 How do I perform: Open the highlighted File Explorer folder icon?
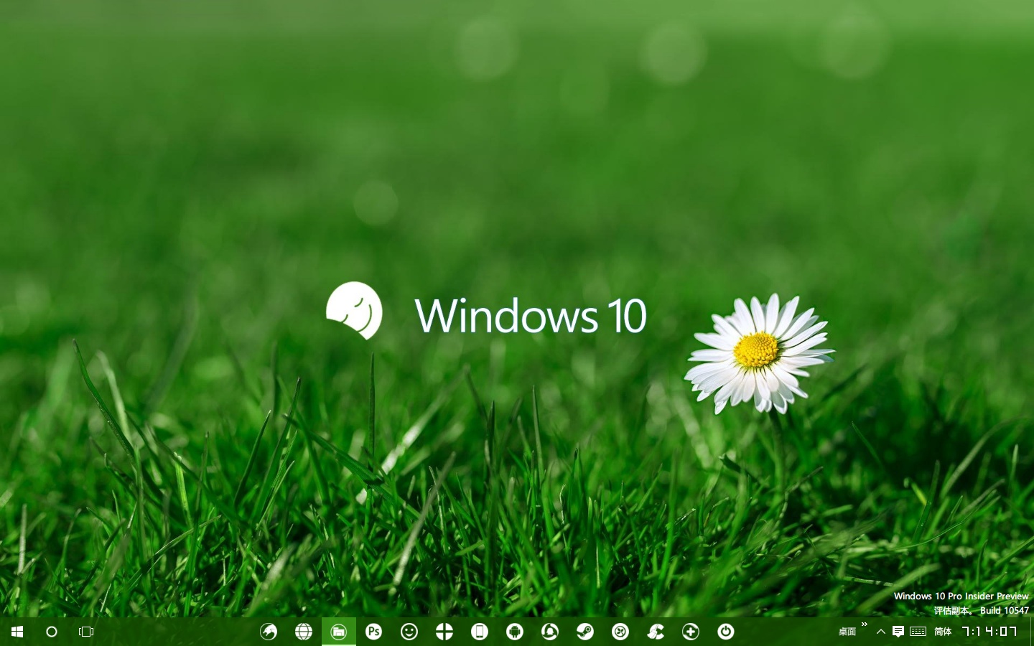pos(339,632)
